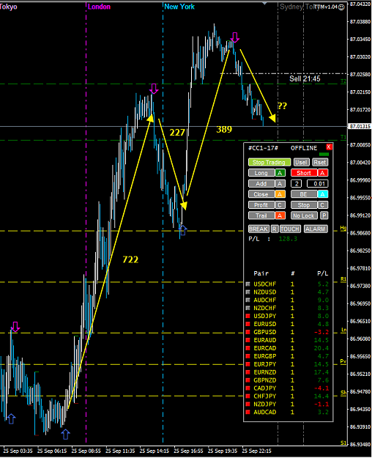372x458 pixels.
Task: Click the P/L total value 128.3
Action: [288, 239]
